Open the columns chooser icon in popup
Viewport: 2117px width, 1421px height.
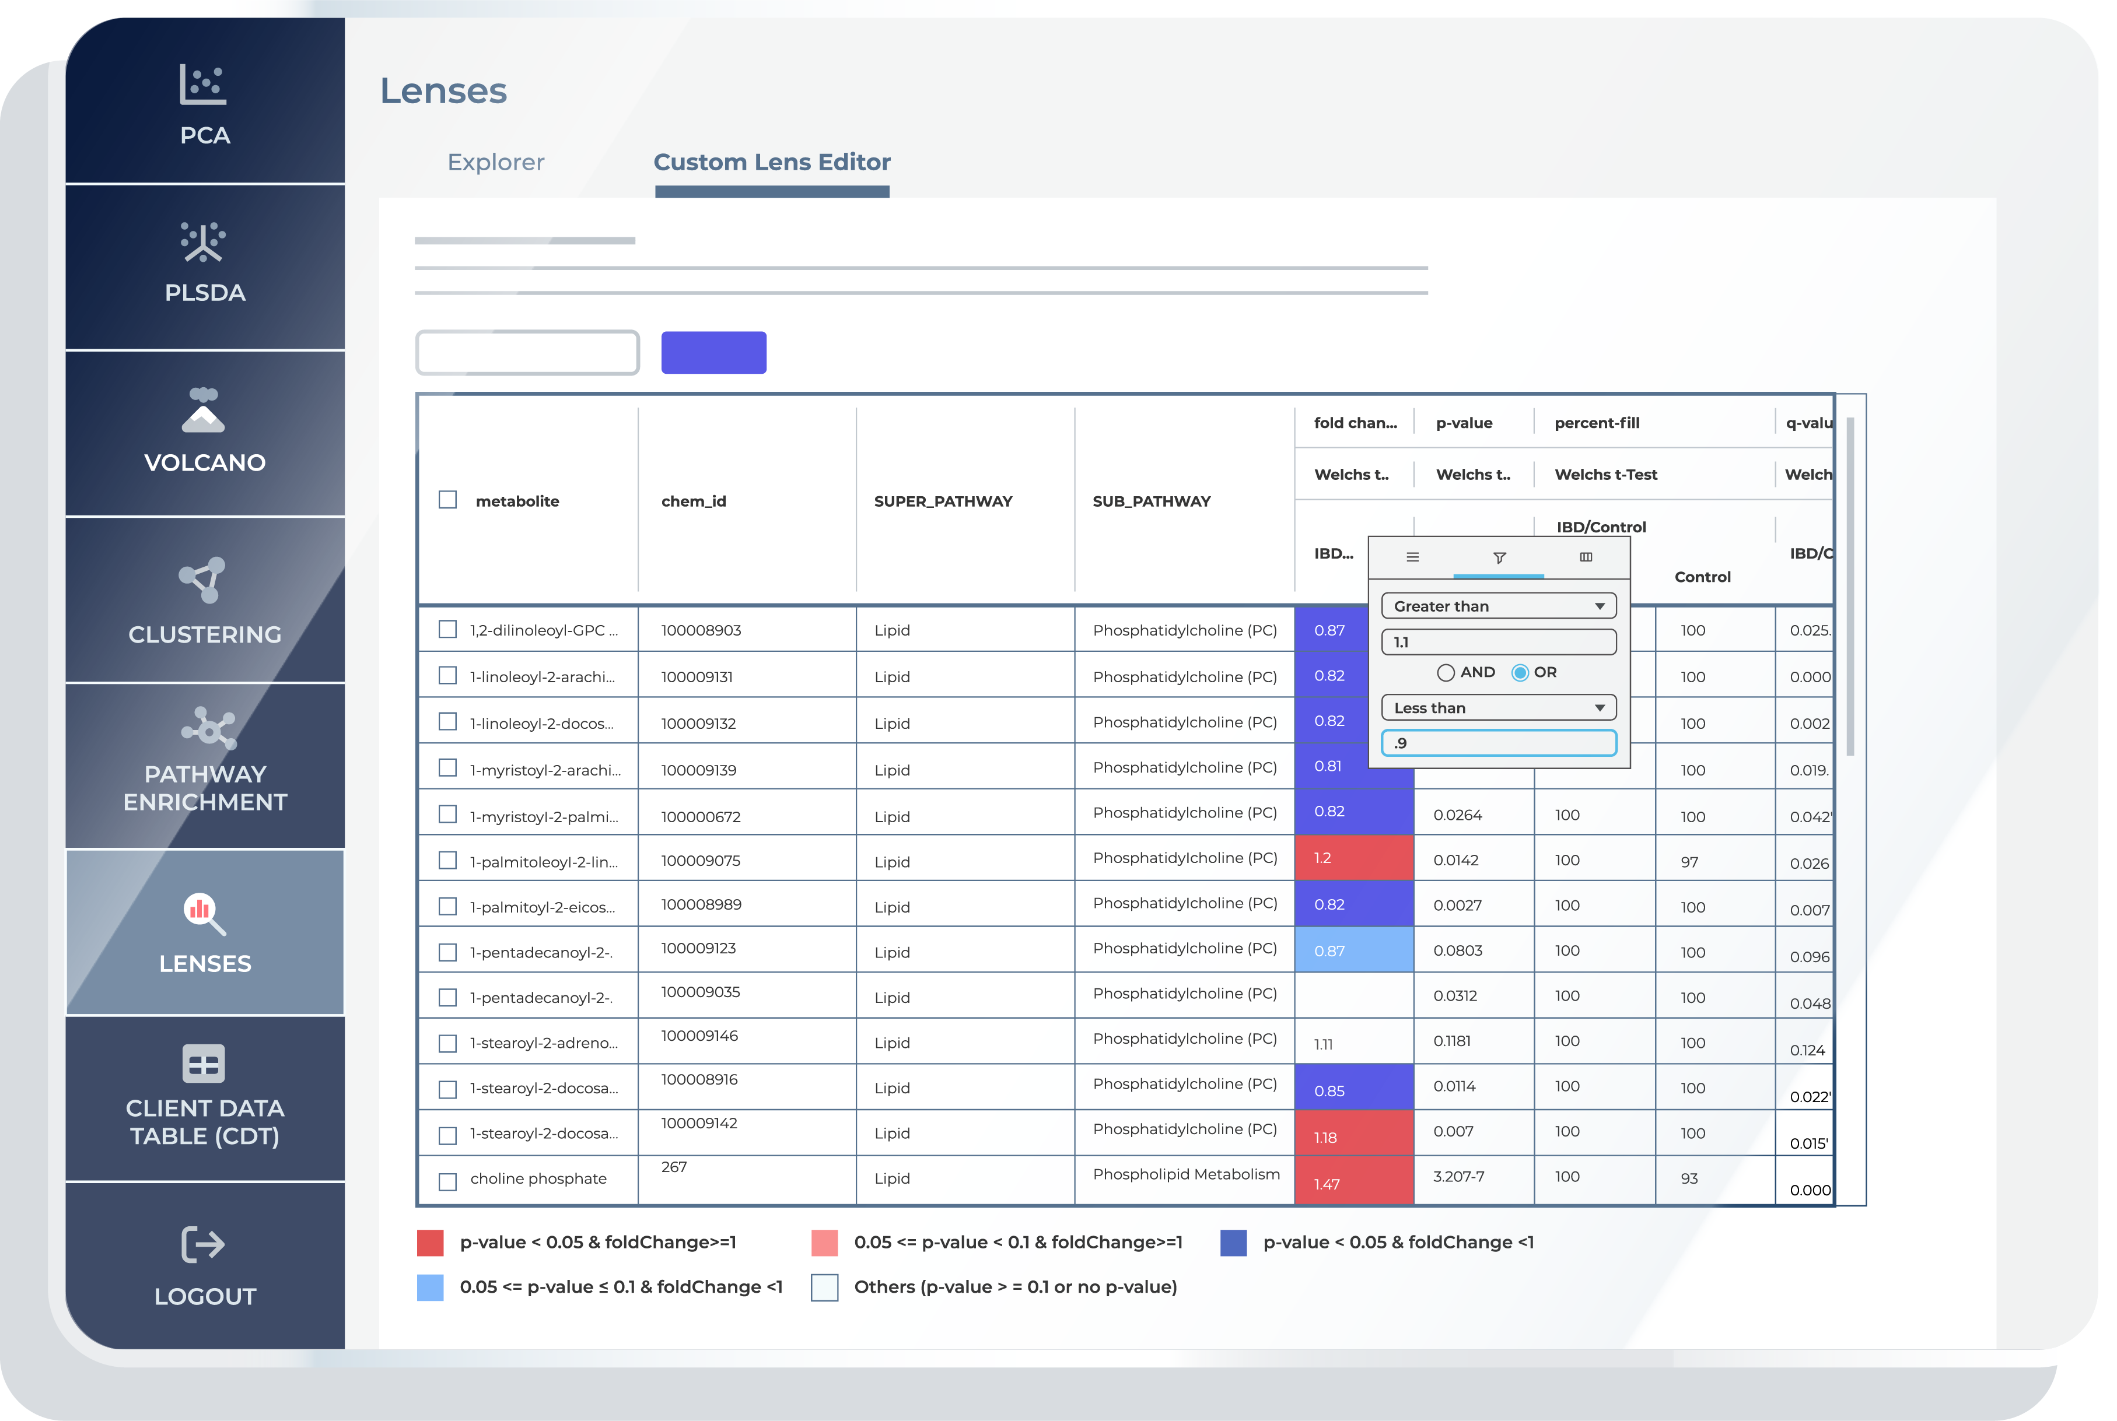tap(1585, 557)
